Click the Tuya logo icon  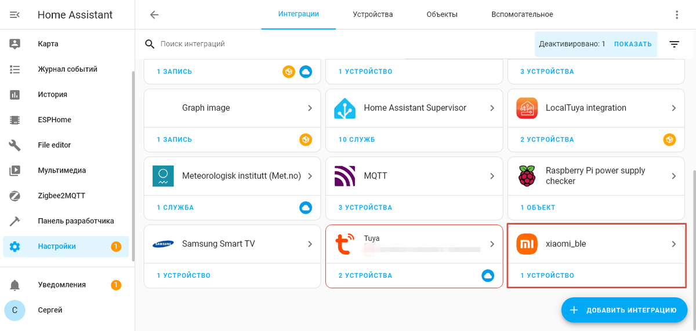click(345, 244)
